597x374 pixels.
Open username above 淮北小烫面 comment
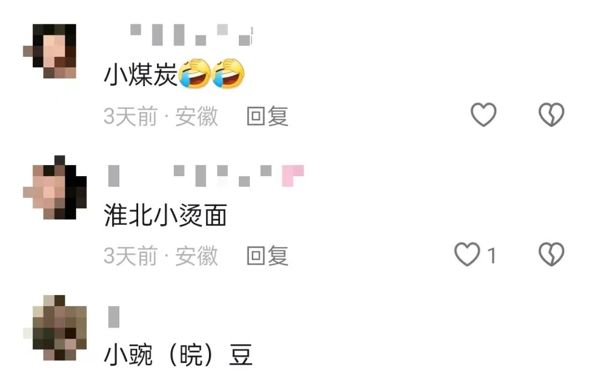click(x=206, y=176)
